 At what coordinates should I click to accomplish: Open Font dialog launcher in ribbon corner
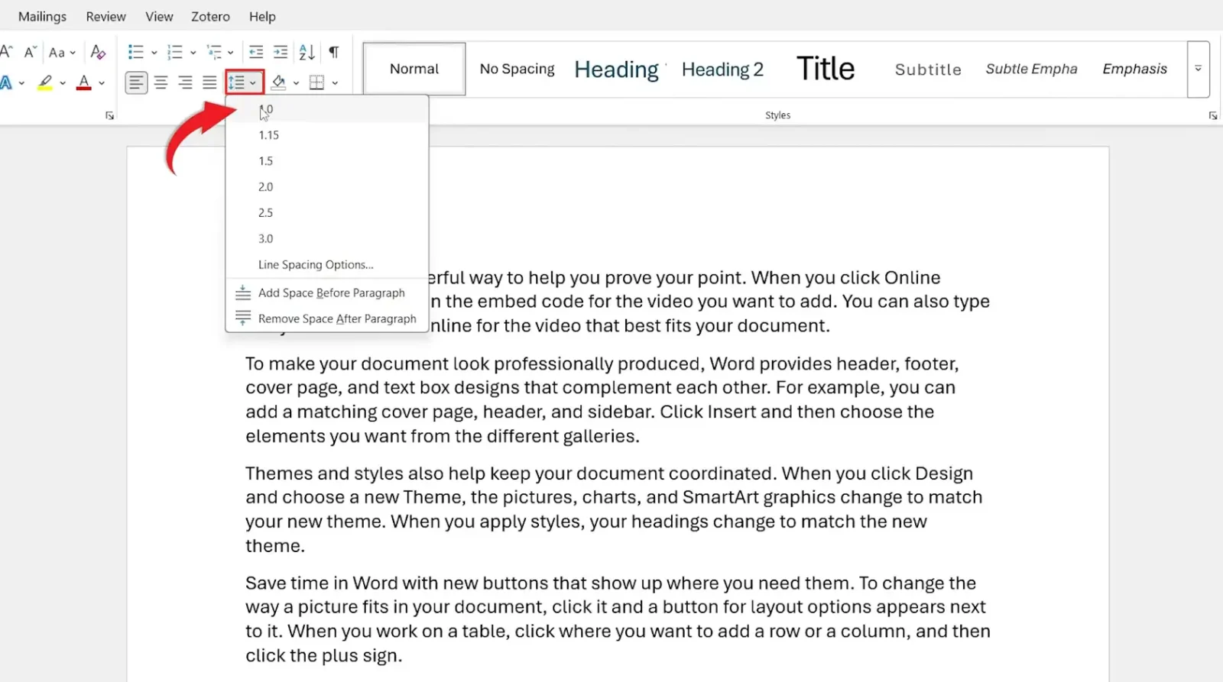109,116
